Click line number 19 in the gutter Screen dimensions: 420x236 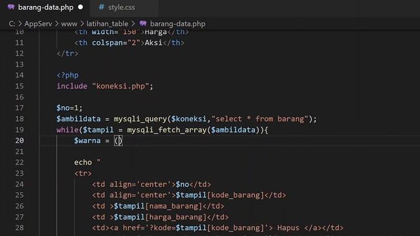click(20, 130)
